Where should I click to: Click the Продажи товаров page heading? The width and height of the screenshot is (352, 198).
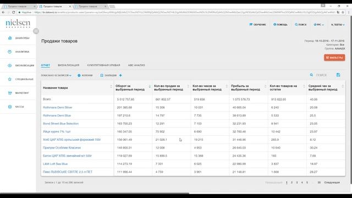pyautogui.click(x=59, y=41)
